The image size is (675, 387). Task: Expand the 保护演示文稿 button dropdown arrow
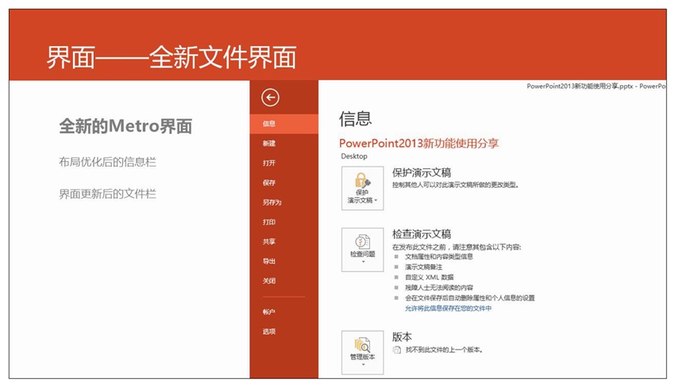[376, 201]
